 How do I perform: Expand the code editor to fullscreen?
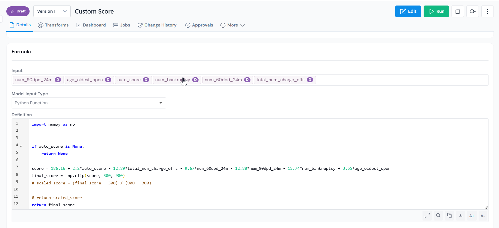pyautogui.click(x=427, y=216)
